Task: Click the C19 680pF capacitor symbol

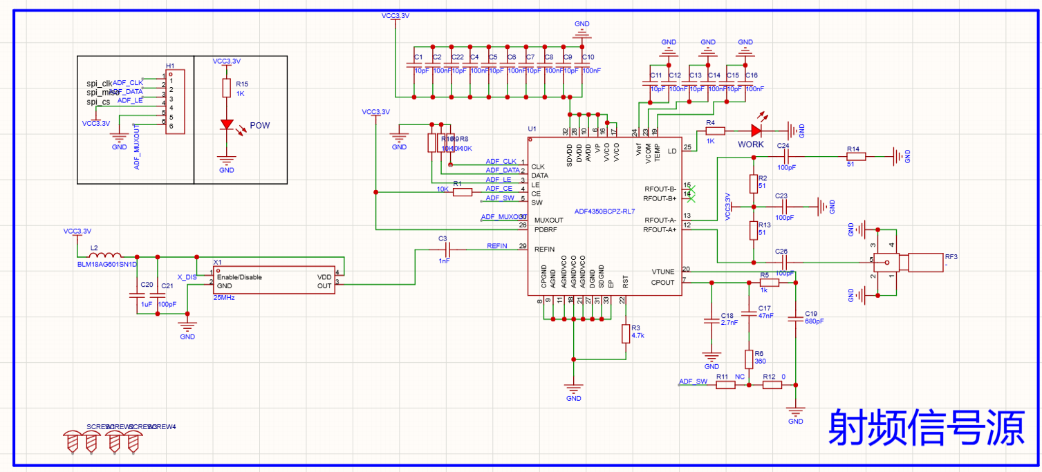Action: pyautogui.click(x=796, y=318)
